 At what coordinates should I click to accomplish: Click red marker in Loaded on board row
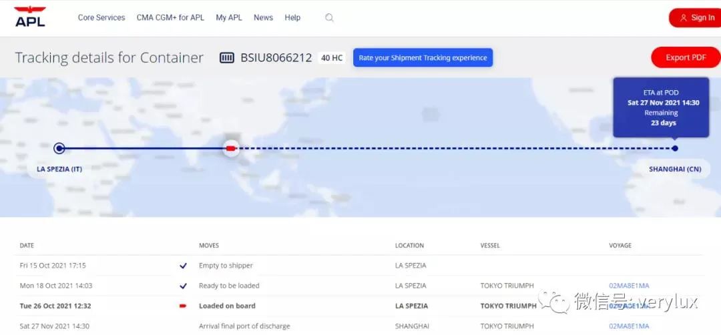[x=183, y=306]
